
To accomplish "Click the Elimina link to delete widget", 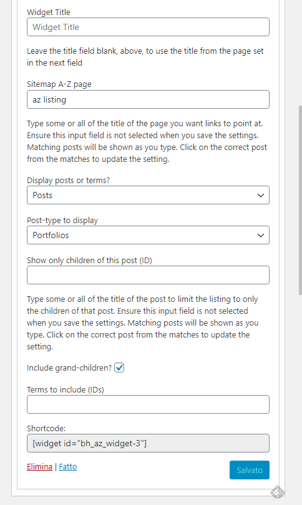I will click(x=39, y=467).
